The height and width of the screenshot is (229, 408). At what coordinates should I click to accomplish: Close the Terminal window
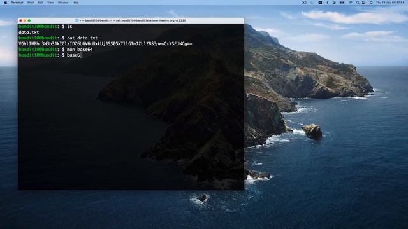pos(21,20)
